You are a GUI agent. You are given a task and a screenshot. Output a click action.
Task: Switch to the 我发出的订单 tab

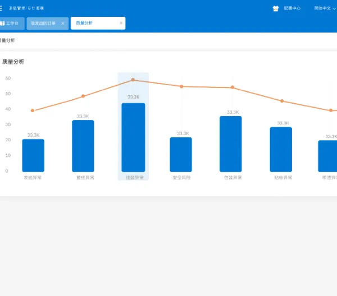point(48,24)
